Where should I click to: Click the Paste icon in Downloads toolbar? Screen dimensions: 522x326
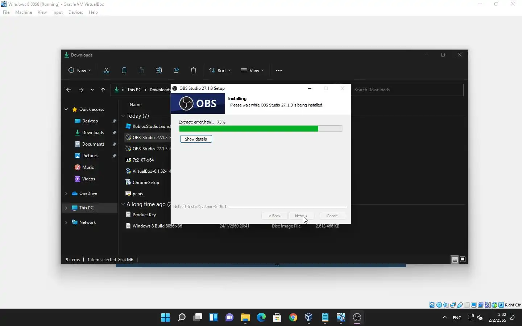[x=141, y=71]
